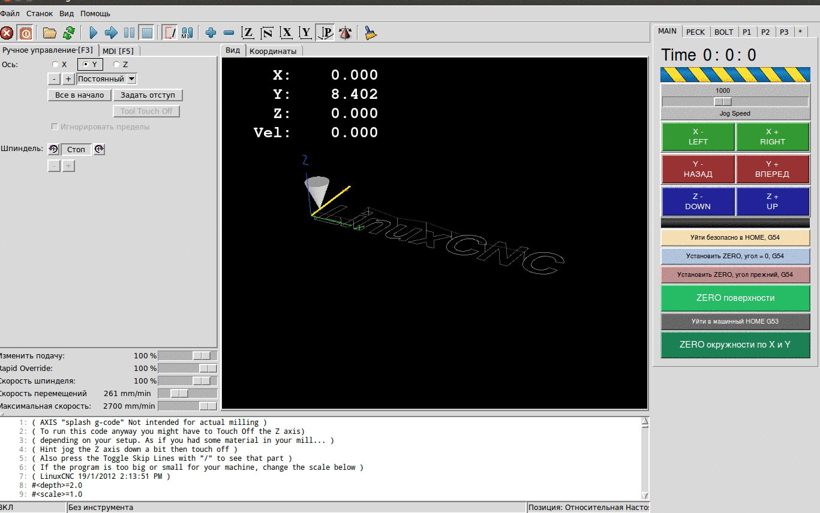Open the PECK tab

(696, 32)
